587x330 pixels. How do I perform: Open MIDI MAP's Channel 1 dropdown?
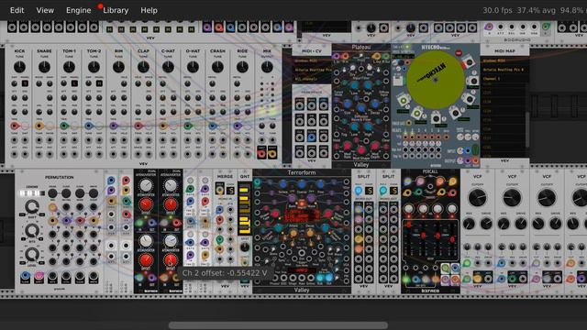(504, 79)
